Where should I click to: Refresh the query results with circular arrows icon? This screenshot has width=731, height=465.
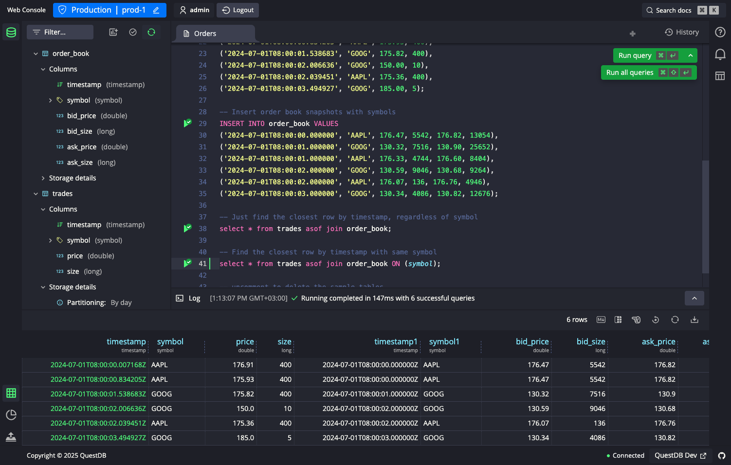[675, 320]
